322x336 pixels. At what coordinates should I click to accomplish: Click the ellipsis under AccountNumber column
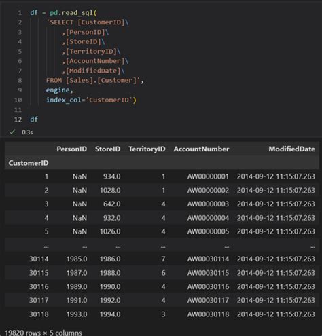tap(226, 247)
